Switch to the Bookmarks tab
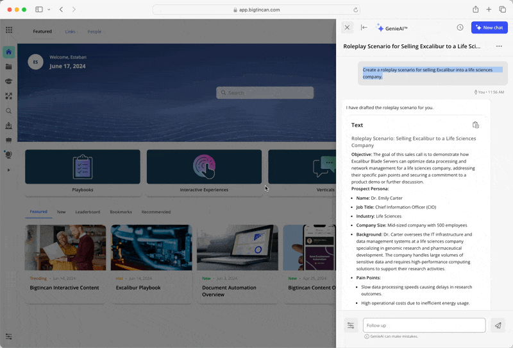This screenshot has width=513, height=348. (121, 212)
